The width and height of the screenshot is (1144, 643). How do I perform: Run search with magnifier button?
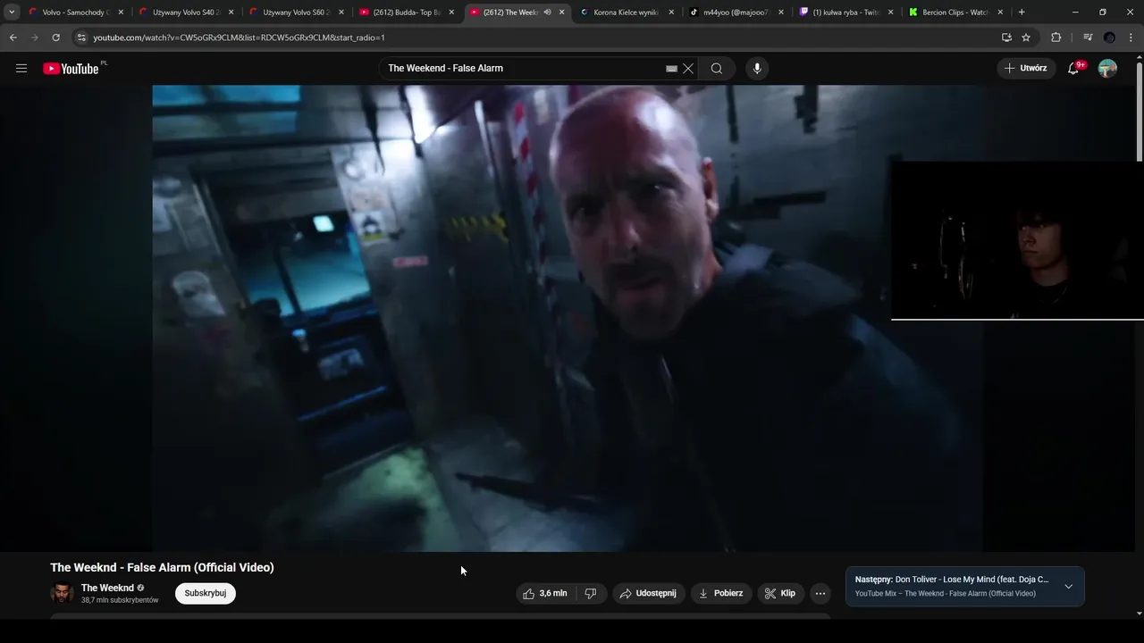coord(717,69)
